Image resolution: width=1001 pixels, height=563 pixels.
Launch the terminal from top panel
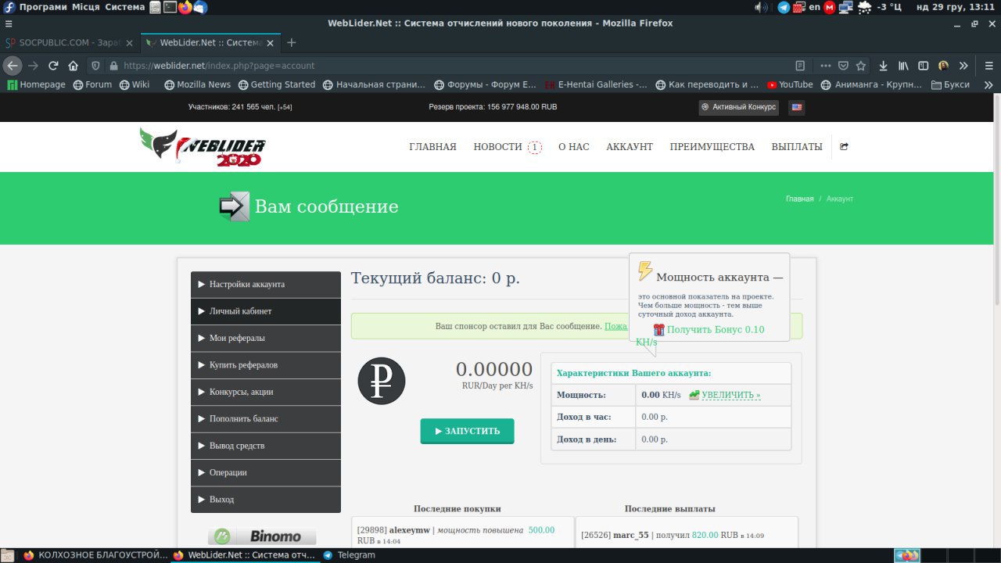170,7
